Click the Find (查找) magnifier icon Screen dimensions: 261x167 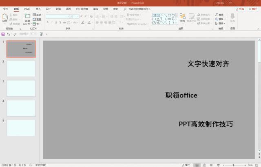coord(217,15)
